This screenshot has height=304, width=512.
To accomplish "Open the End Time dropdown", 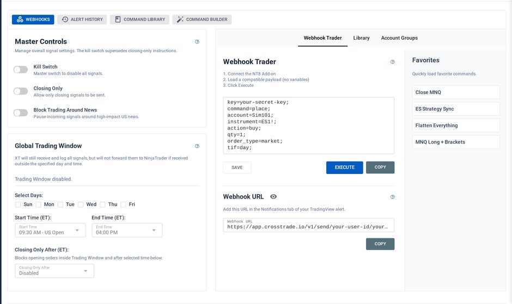I will point(127,230).
